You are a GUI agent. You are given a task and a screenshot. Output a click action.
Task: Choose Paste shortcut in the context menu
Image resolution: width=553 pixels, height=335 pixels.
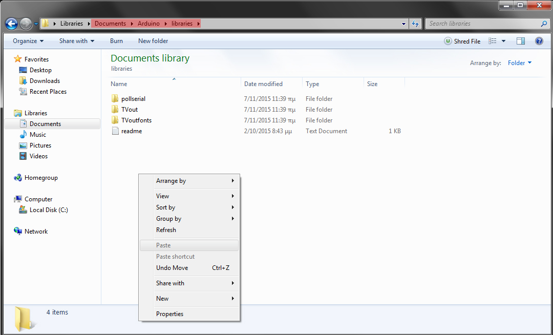click(x=189, y=257)
